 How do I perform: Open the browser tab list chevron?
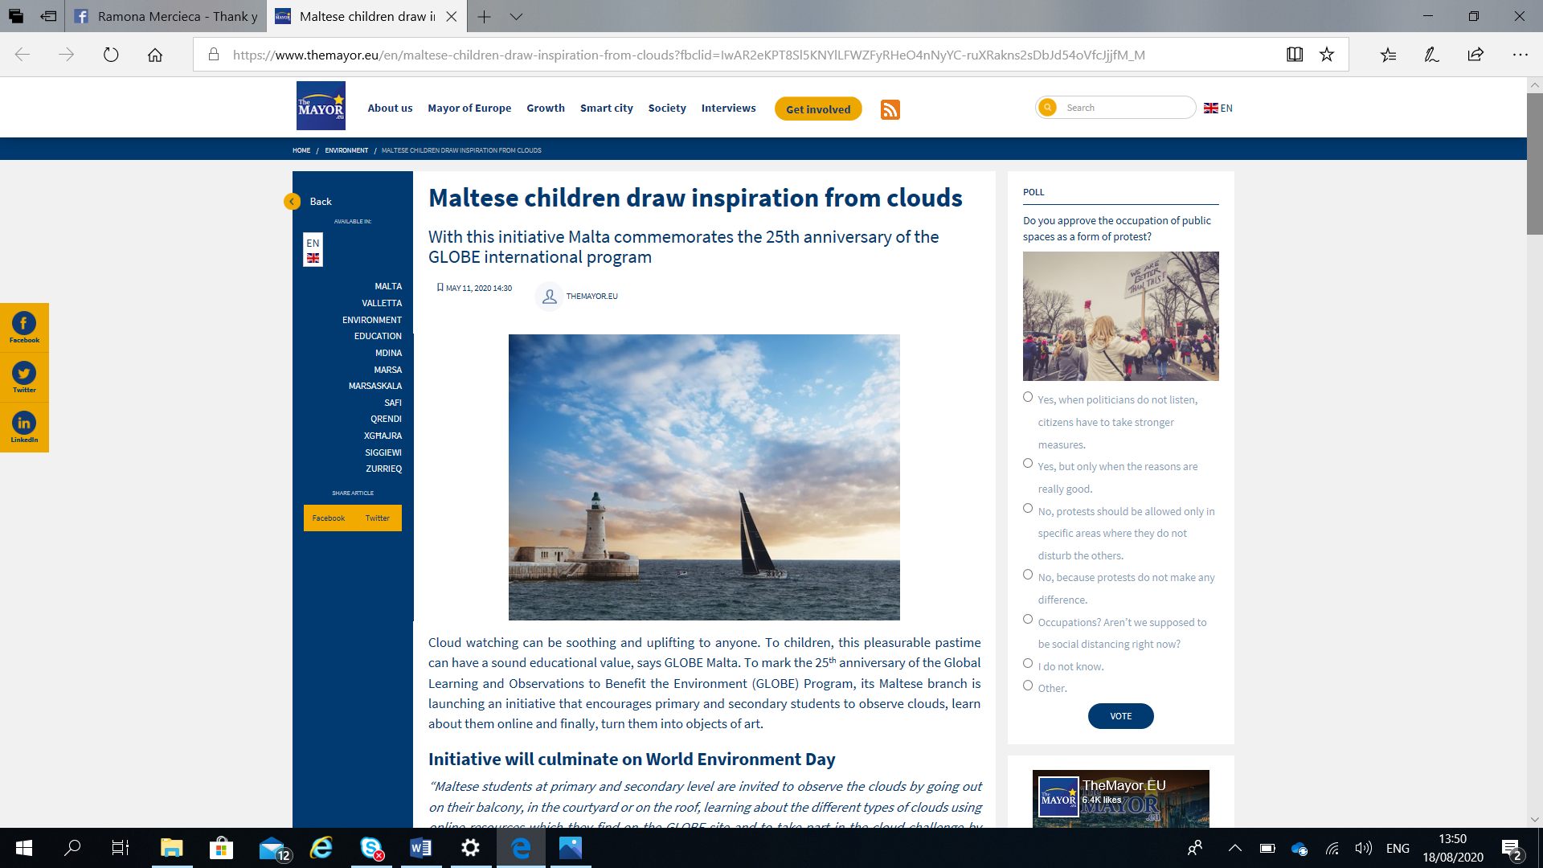pyautogui.click(x=516, y=16)
